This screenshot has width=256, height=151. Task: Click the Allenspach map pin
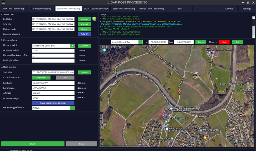tap(236, 141)
